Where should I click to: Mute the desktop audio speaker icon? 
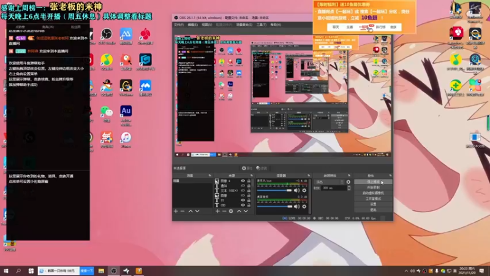(296, 207)
